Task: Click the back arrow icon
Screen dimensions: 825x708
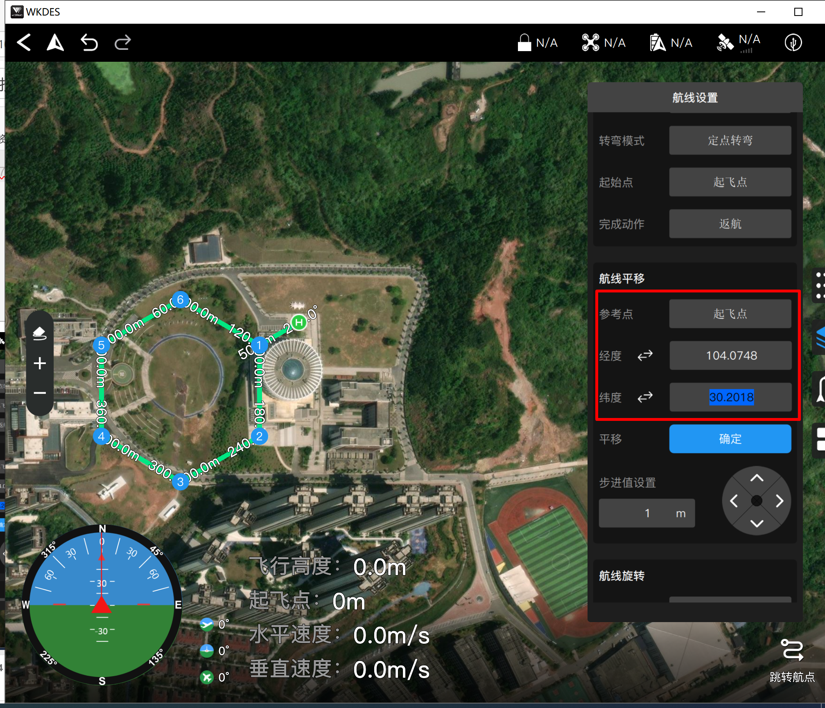Action: [24, 43]
